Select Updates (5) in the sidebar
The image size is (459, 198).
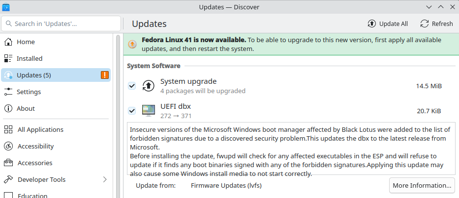[34, 75]
